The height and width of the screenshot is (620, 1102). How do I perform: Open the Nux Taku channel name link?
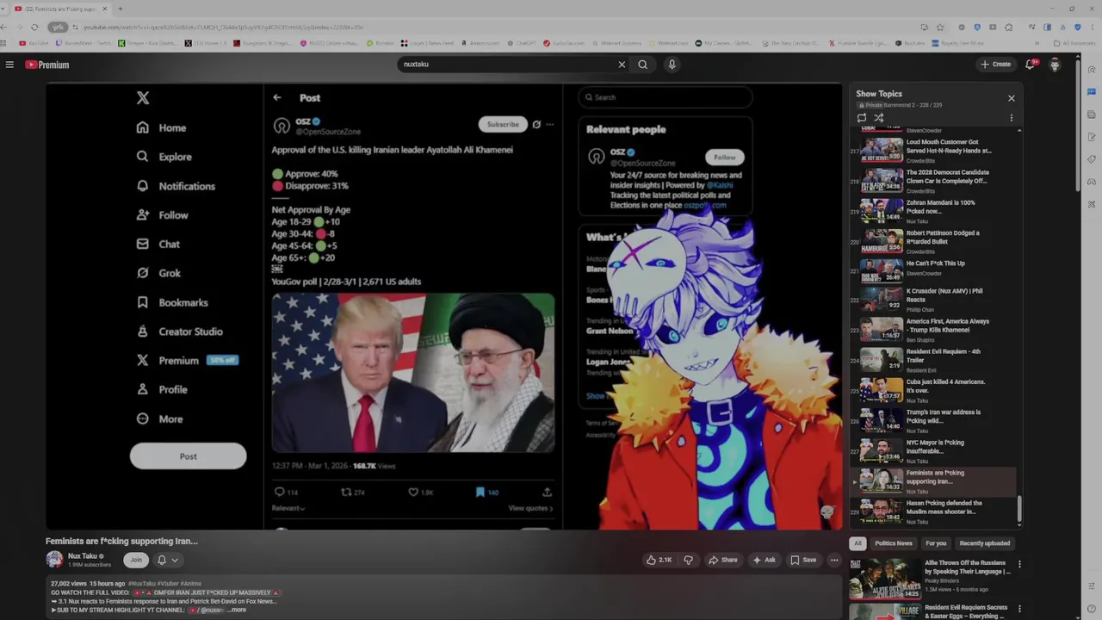[83, 556]
